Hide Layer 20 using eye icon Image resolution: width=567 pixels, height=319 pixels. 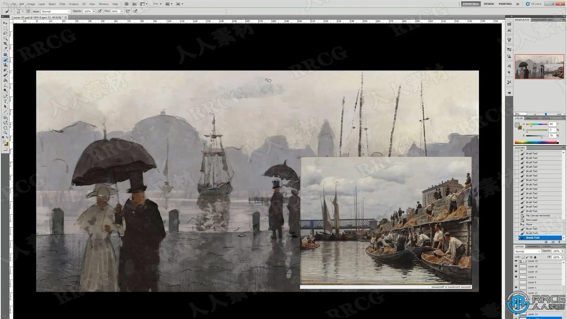pos(516,266)
